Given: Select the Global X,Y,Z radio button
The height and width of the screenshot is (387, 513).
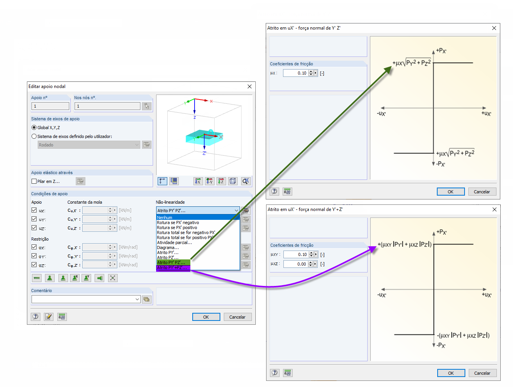Looking at the screenshot, I should tap(34, 128).
